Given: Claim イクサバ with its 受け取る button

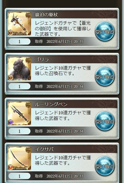Looking at the screenshot, I should point(105,166).
